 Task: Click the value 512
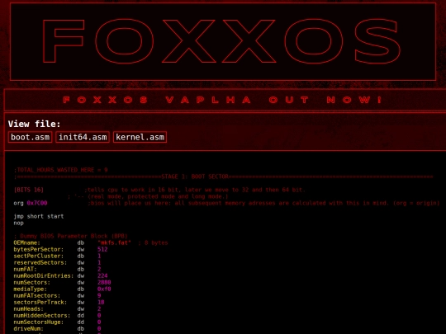click(x=102, y=249)
